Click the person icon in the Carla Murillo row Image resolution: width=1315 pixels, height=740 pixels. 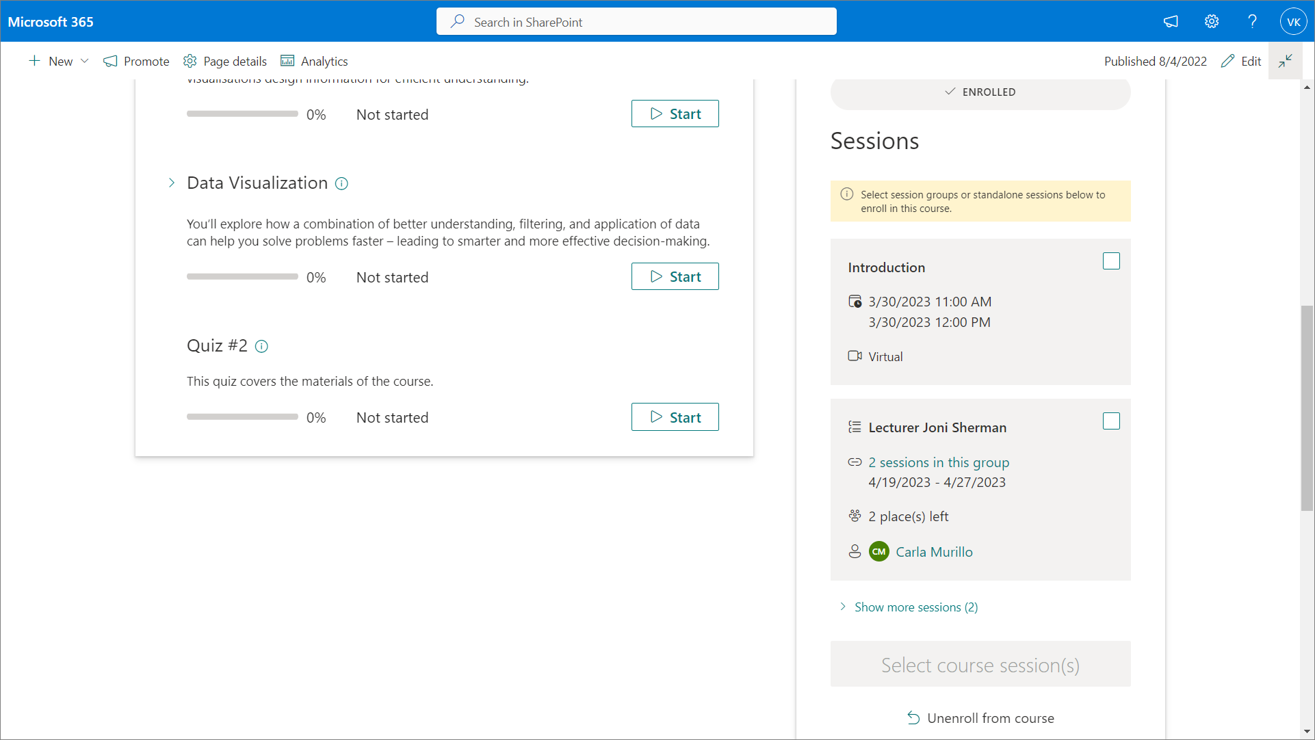click(x=855, y=551)
